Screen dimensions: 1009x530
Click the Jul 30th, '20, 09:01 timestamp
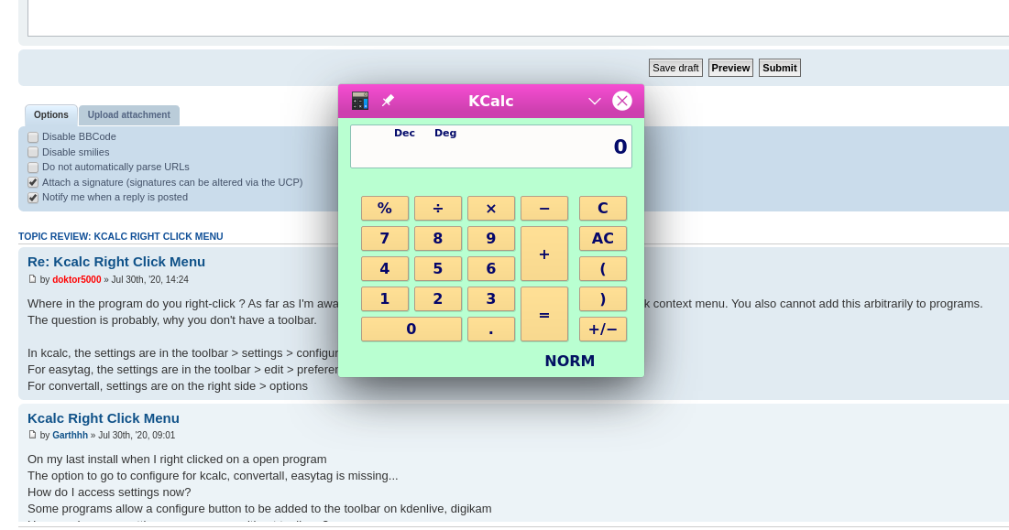[x=137, y=435]
